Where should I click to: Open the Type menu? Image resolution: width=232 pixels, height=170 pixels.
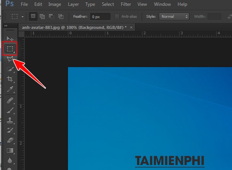90,4
